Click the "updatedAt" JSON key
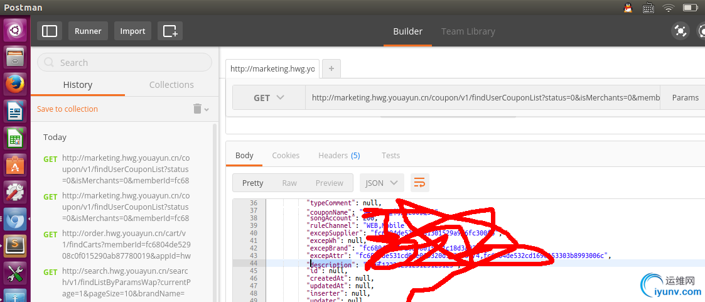This screenshot has height=302, width=705. 328,286
